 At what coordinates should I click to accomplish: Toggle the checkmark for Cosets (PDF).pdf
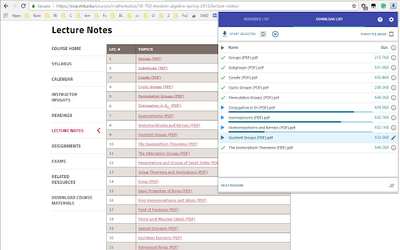223,77
